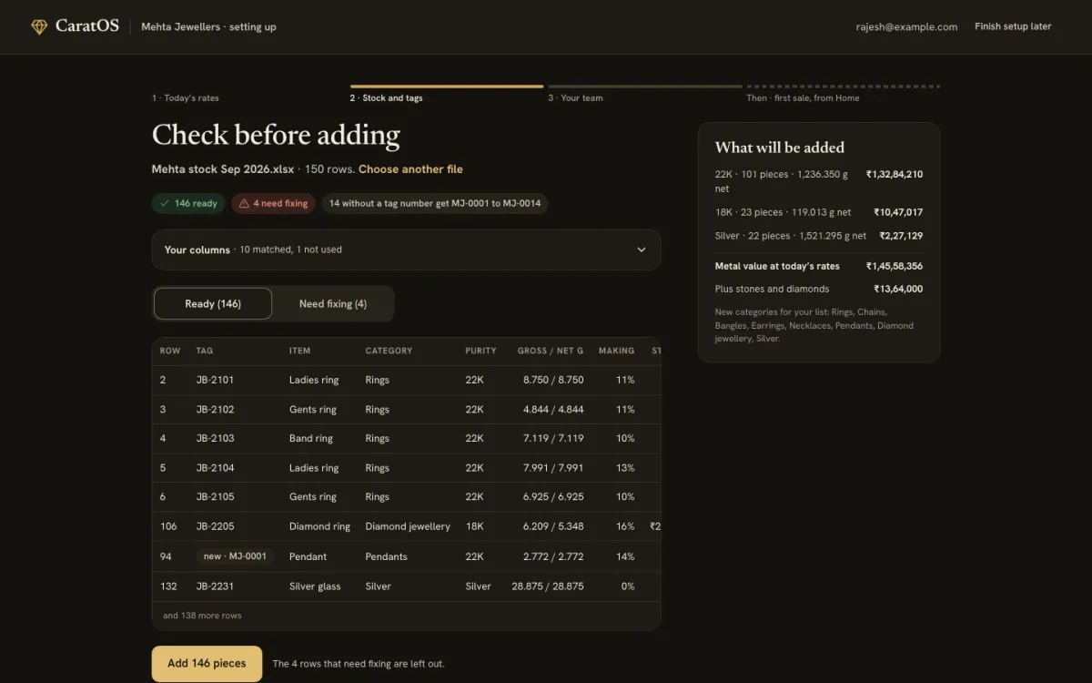Viewport: 1092px width, 683px height.
Task: Click the GROSS / NET G column header
Action: (x=551, y=351)
